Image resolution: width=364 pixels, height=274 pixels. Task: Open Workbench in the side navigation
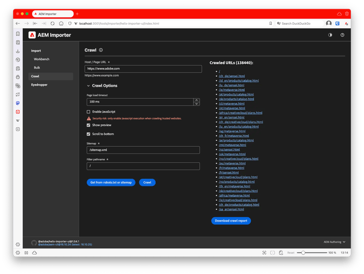[42, 59]
